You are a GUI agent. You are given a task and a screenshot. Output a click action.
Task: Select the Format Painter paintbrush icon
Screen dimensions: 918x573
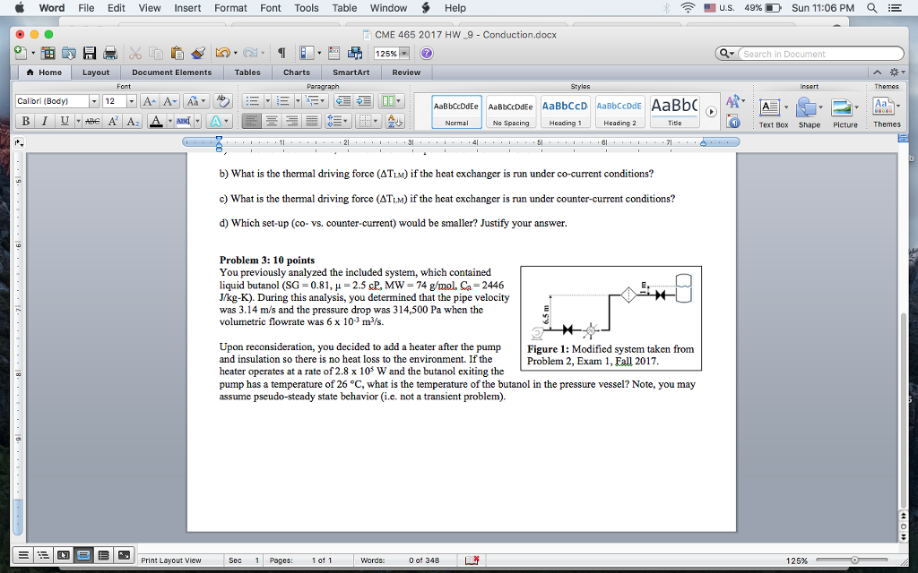[197, 53]
